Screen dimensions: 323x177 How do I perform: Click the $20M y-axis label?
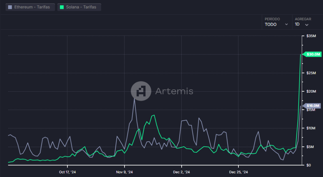tap(311, 91)
